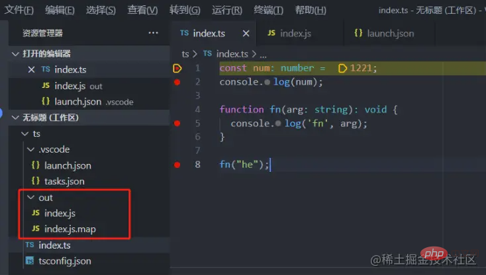This screenshot has width=486, height=275.
Task: Place cursor after fn("he"); on line 8
Action: coord(270,165)
